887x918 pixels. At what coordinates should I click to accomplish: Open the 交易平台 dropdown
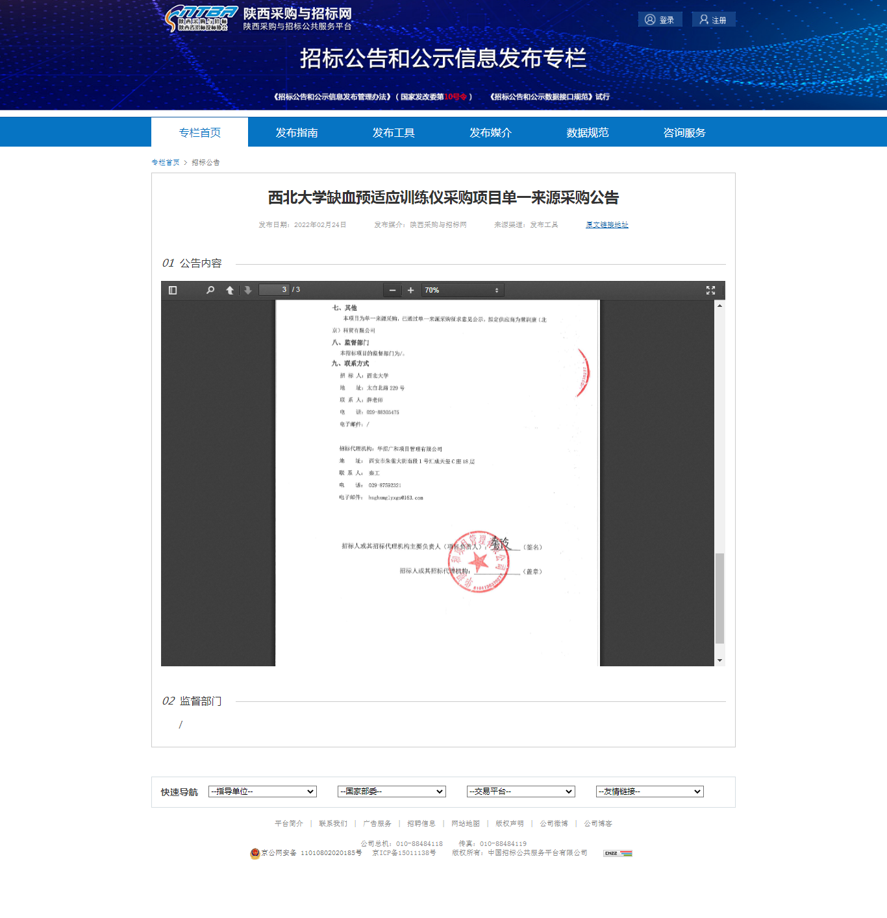(x=521, y=791)
